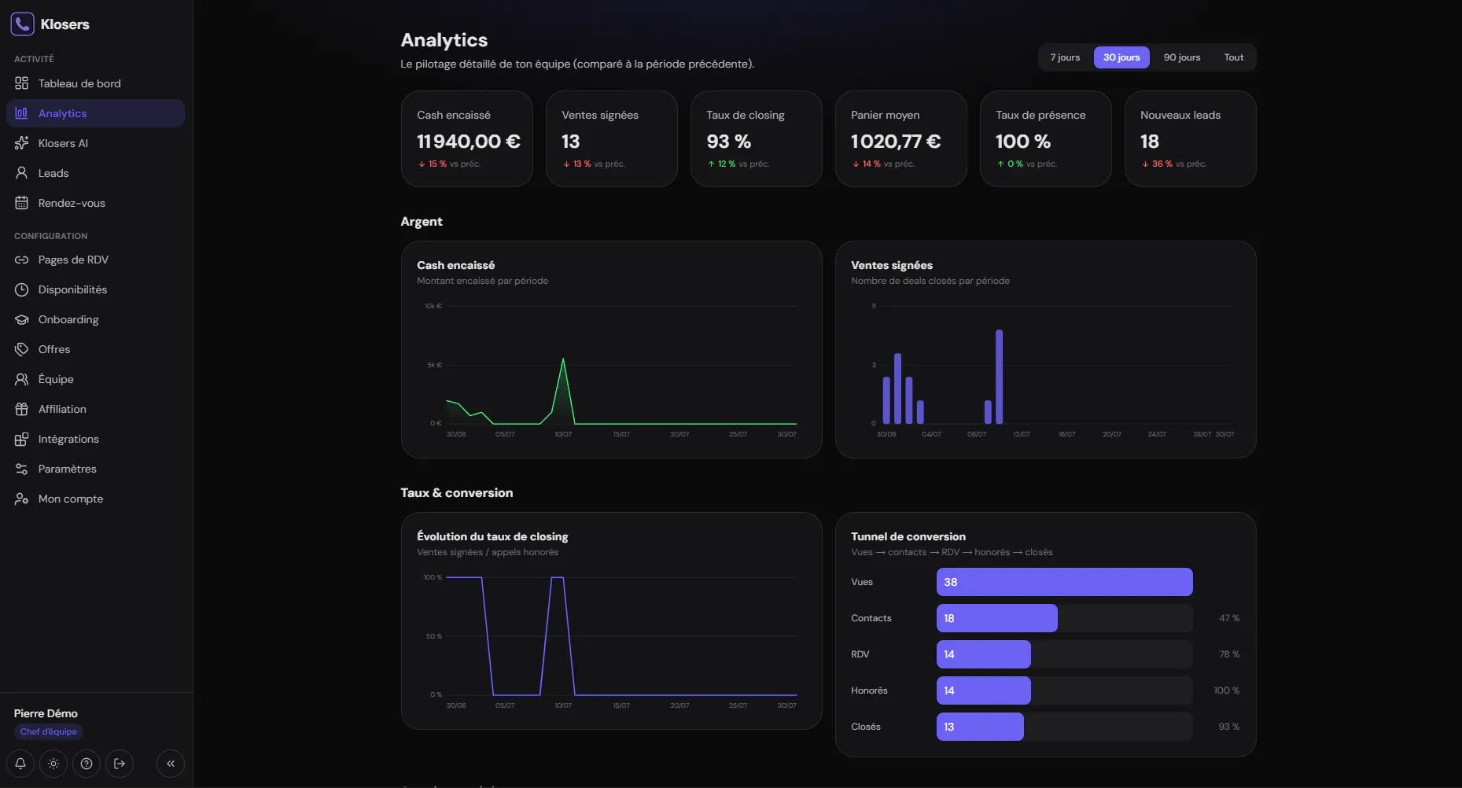Open Klosers AI sparkle icon
The image size is (1462, 788).
click(22, 143)
